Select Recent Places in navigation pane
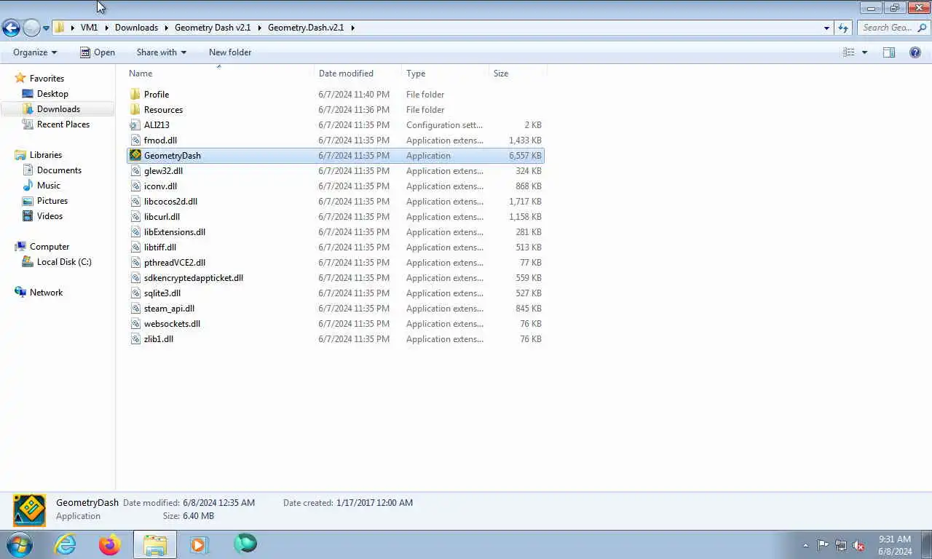The width and height of the screenshot is (932, 559). coord(63,124)
